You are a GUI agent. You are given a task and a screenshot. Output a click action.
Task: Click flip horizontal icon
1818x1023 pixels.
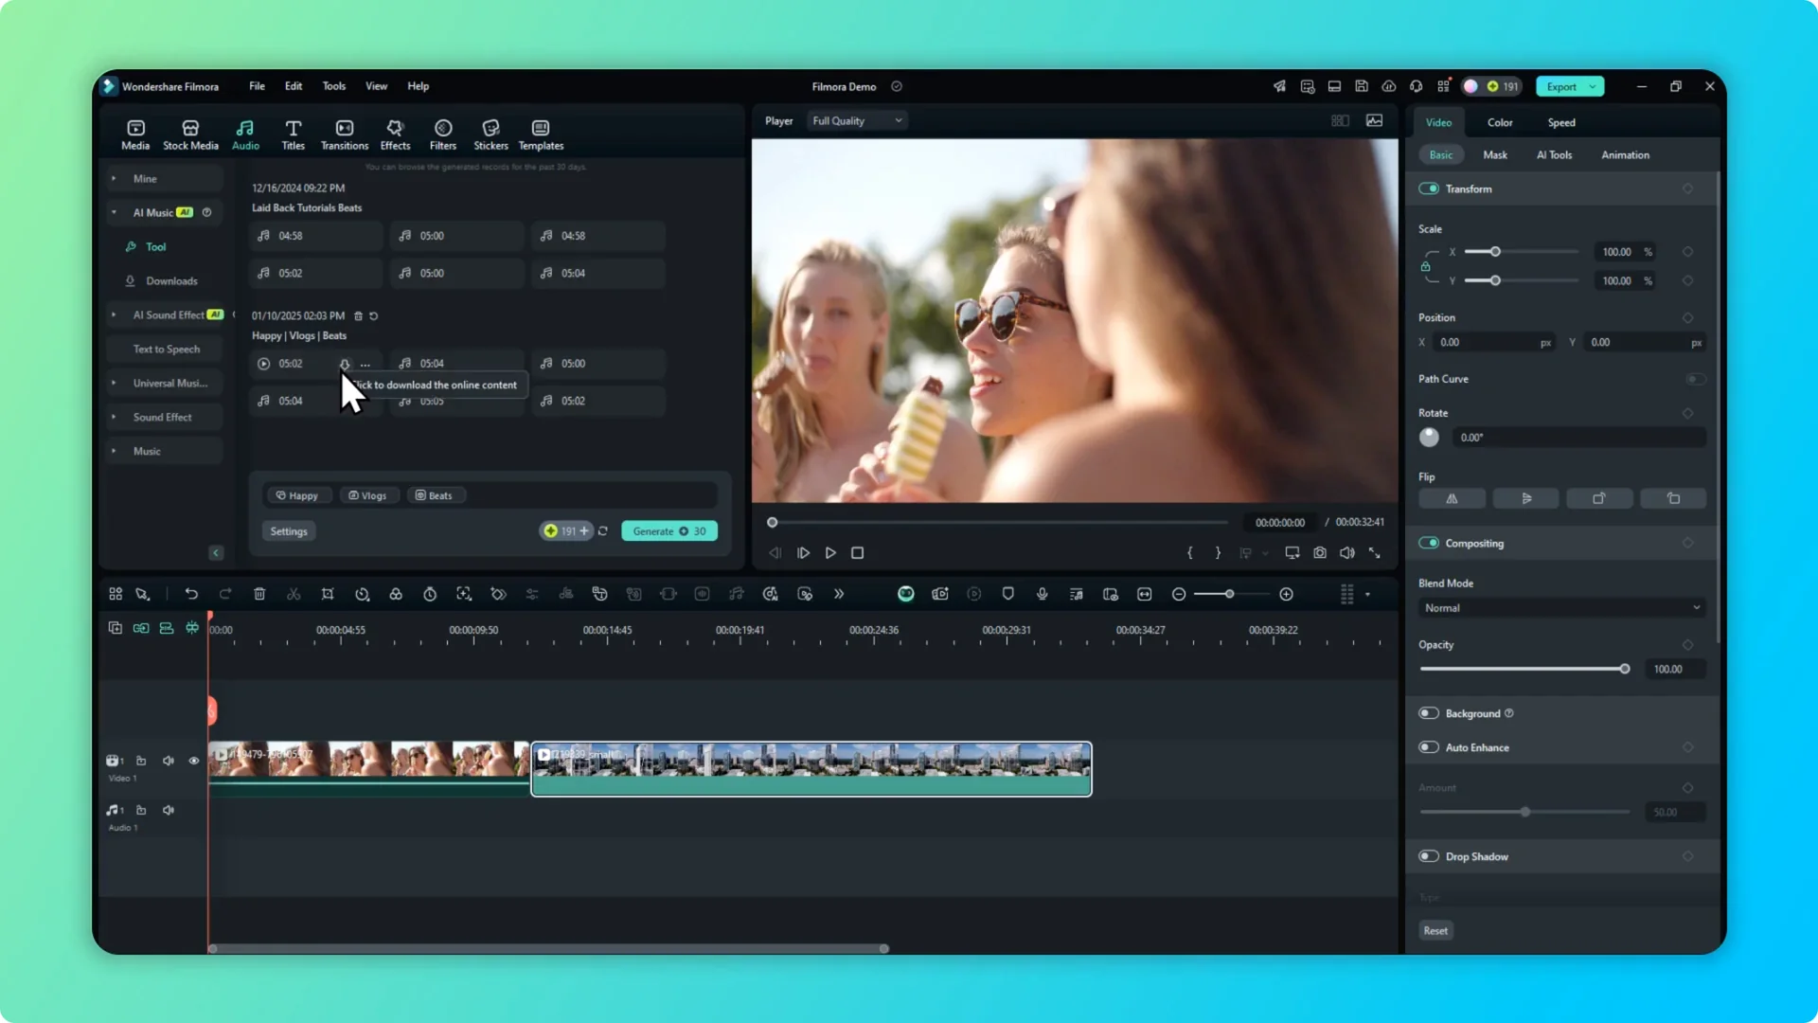point(1452,498)
